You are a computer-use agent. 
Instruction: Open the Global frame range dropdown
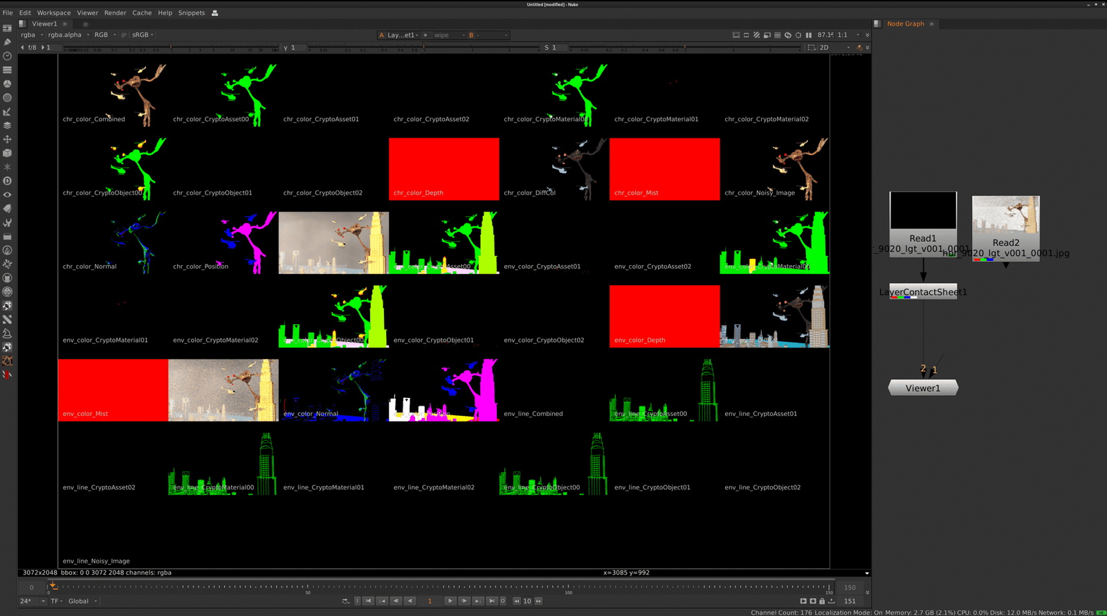click(x=82, y=601)
